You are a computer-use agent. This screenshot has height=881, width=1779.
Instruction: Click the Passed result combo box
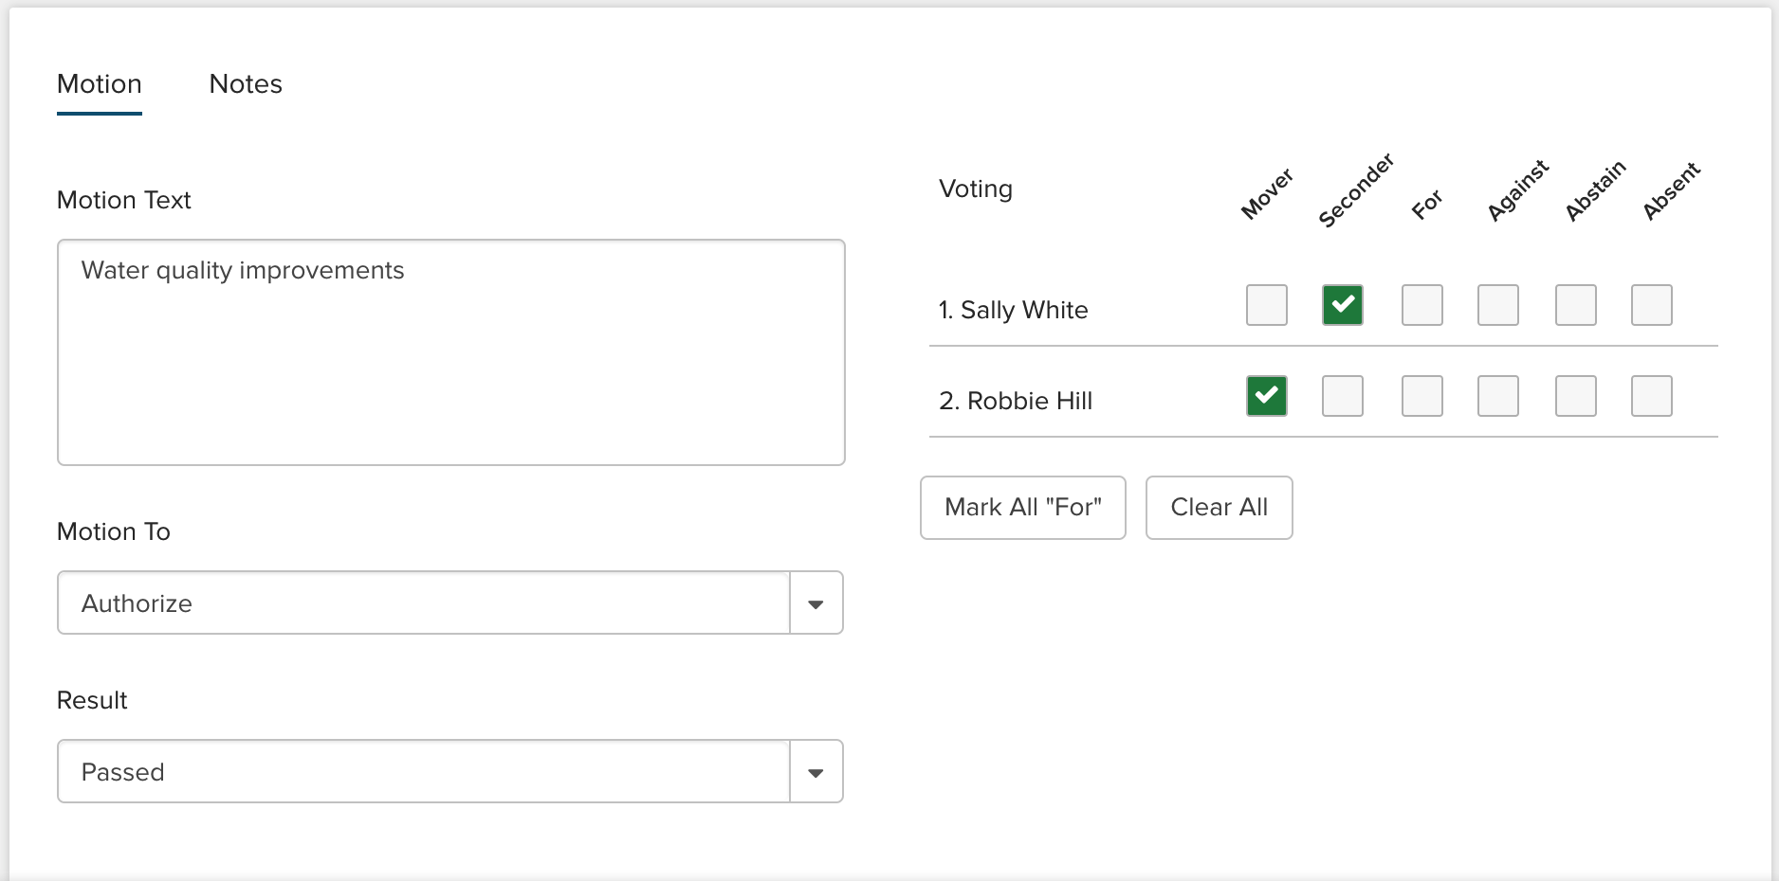point(424,772)
